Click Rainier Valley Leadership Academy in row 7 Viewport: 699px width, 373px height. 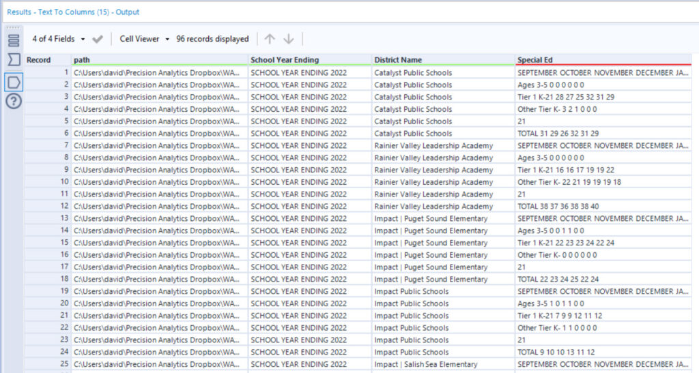pyautogui.click(x=443, y=145)
